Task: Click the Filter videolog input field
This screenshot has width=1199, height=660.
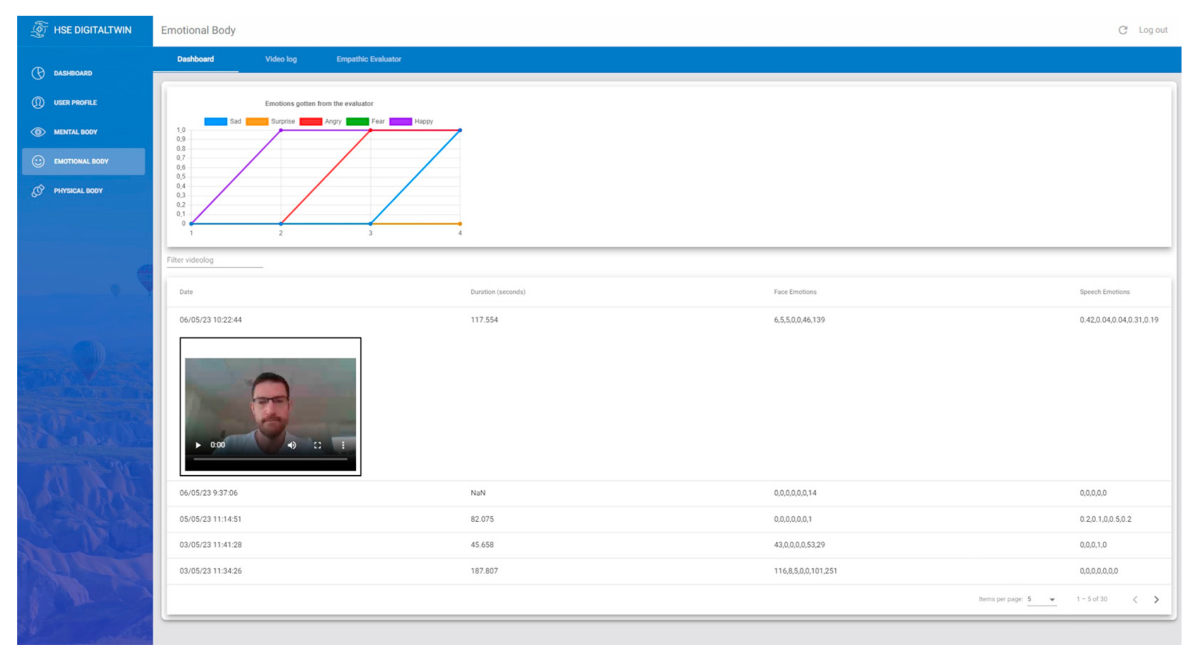Action: tap(214, 260)
